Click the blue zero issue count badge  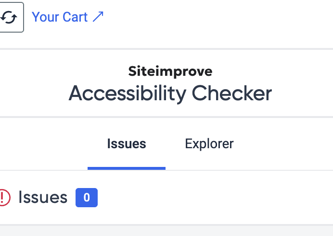[87, 198]
